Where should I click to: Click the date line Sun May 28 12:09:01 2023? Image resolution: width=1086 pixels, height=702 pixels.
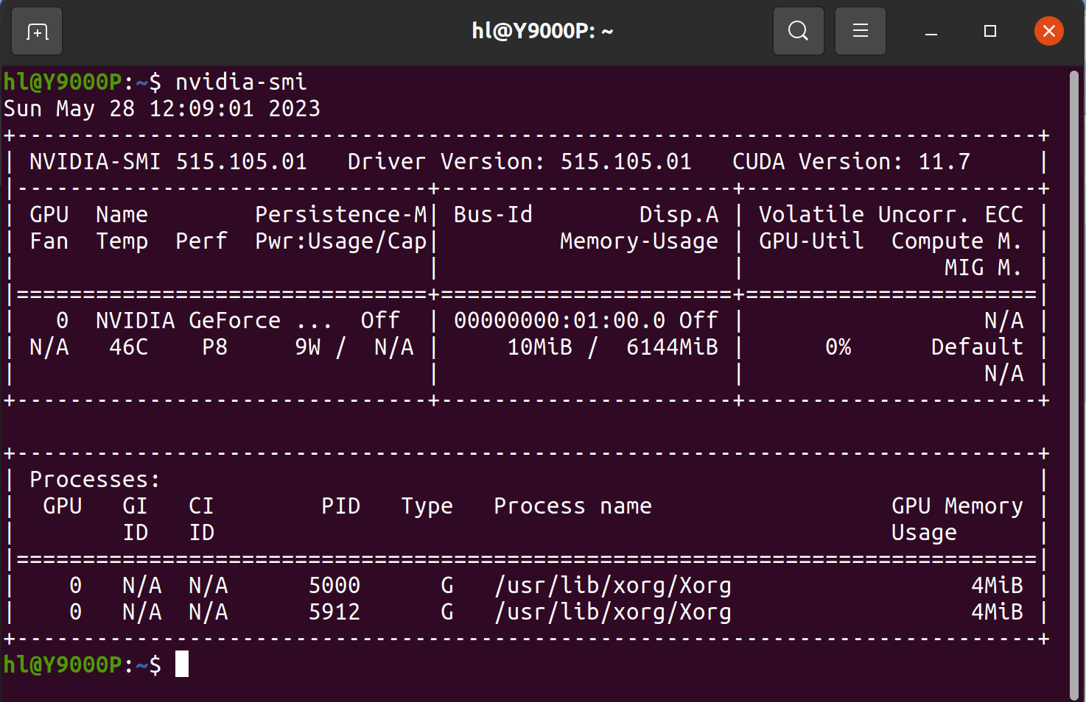(162, 108)
